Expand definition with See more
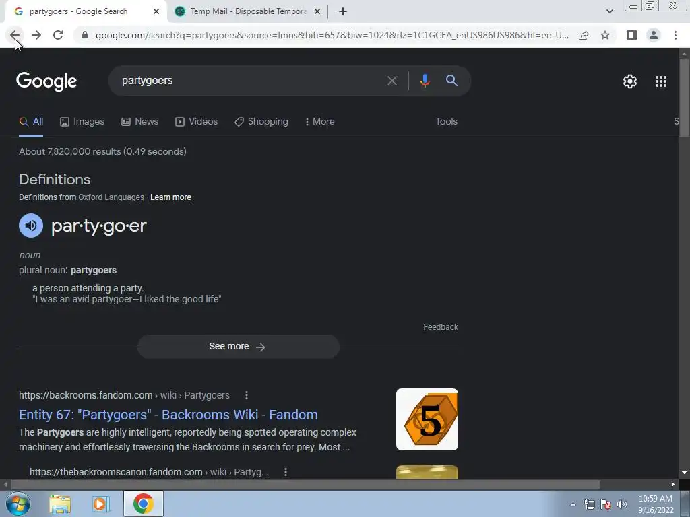The height and width of the screenshot is (517, 690). click(238, 347)
